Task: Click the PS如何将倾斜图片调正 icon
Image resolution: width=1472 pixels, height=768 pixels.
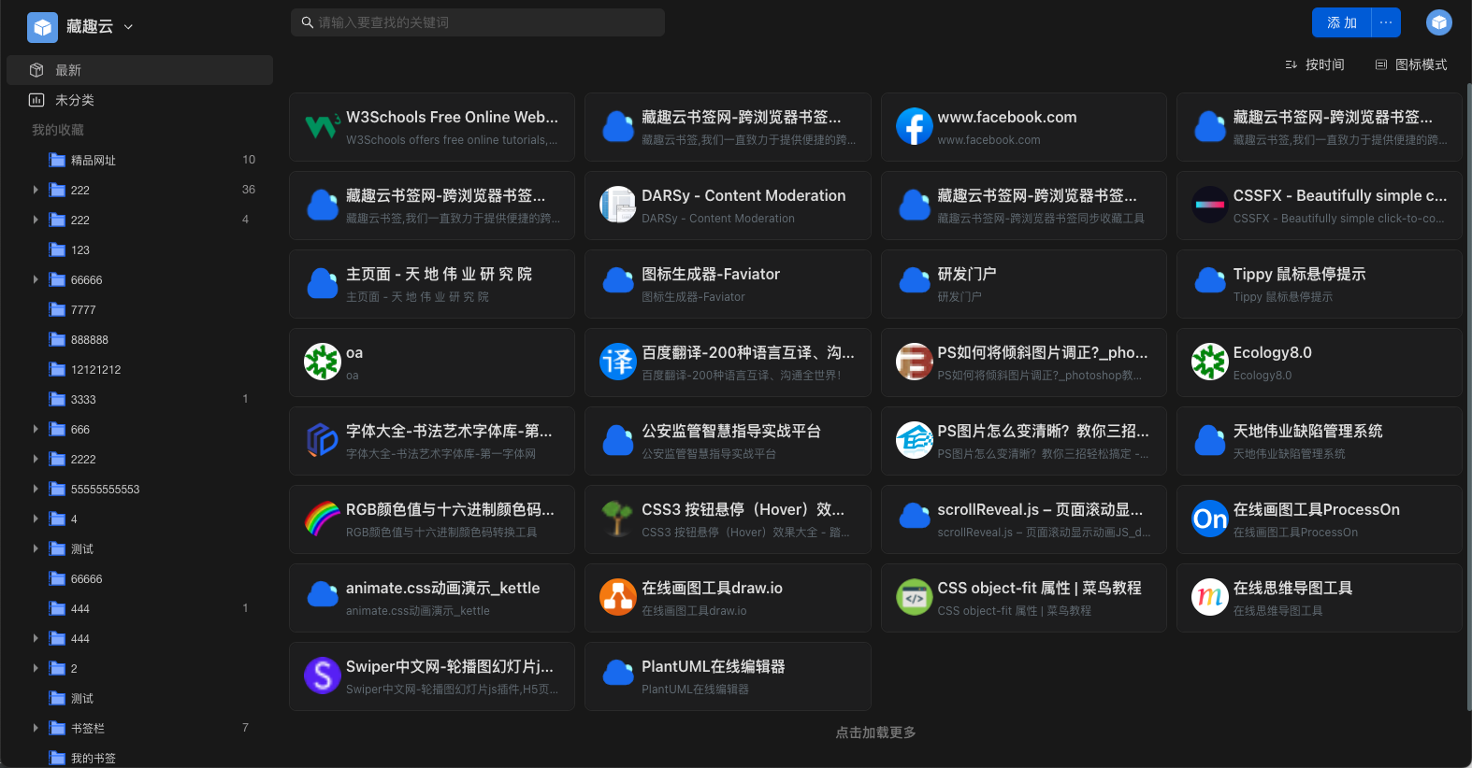Action: [x=914, y=362]
